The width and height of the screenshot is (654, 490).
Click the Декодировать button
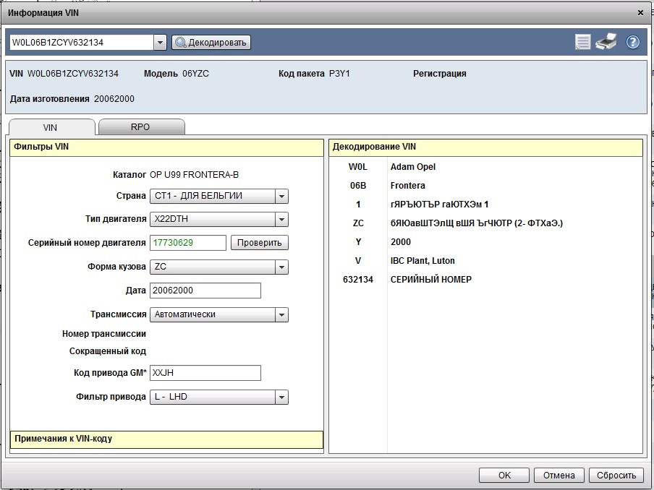[x=211, y=43]
